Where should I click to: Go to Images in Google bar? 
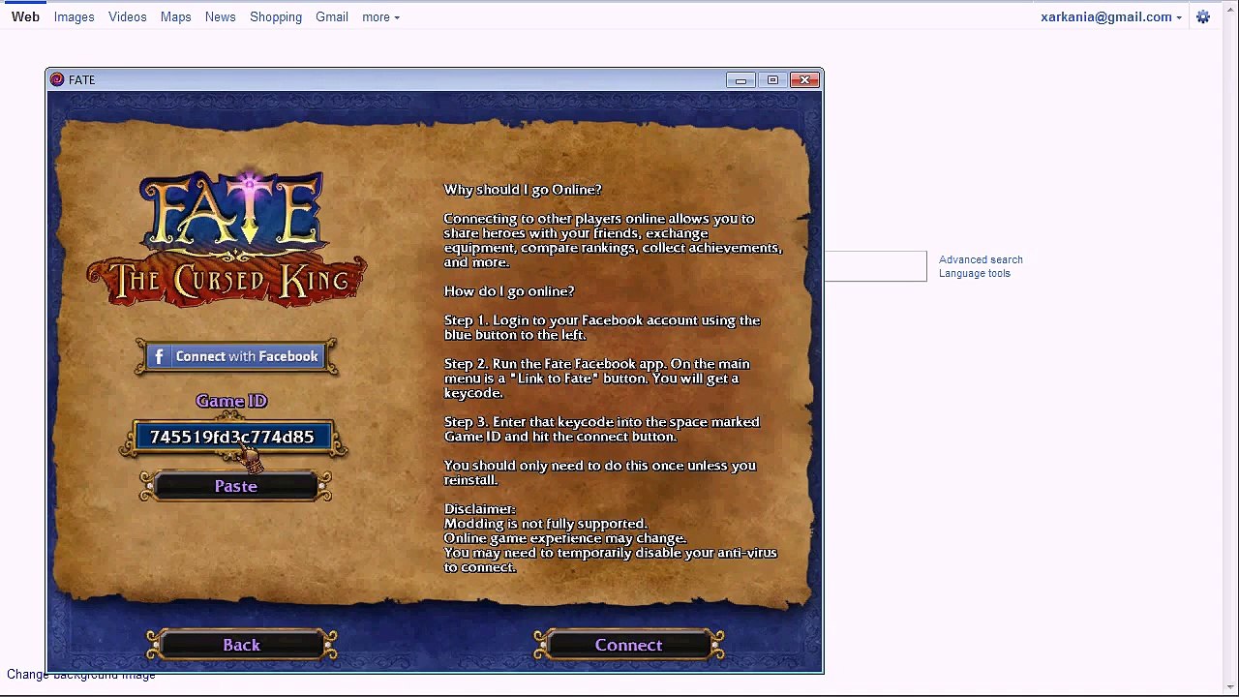point(75,16)
